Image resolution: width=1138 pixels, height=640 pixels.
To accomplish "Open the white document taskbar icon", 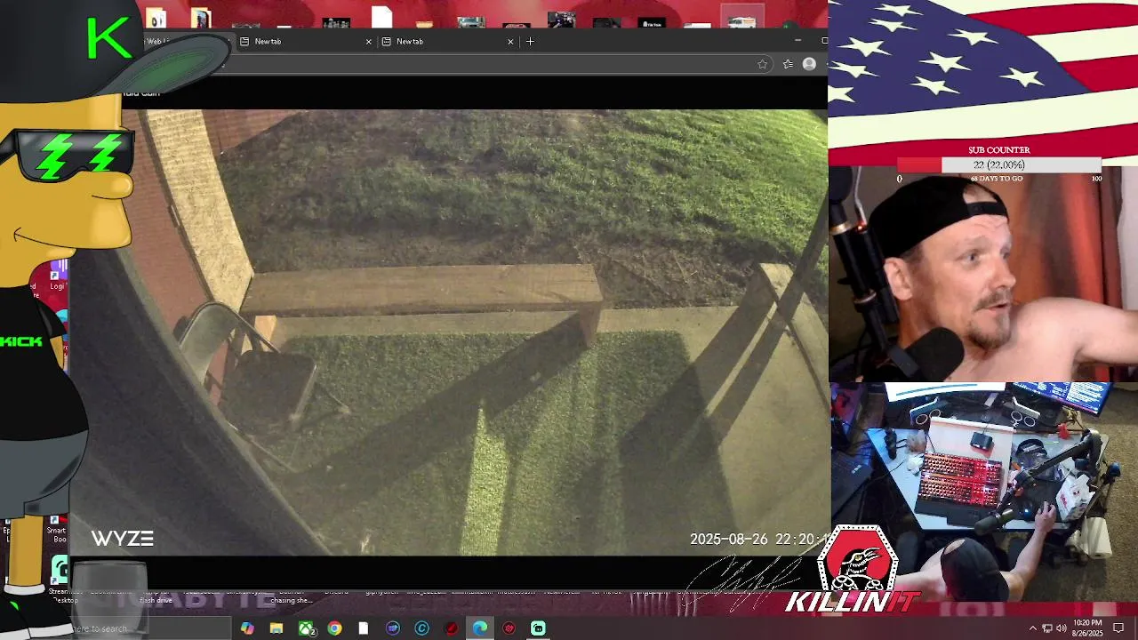I will (x=364, y=628).
